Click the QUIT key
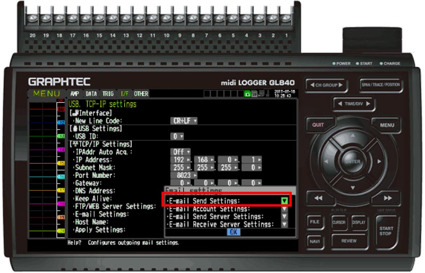Image resolution: width=425 pixels, height=273 pixels. (318, 125)
